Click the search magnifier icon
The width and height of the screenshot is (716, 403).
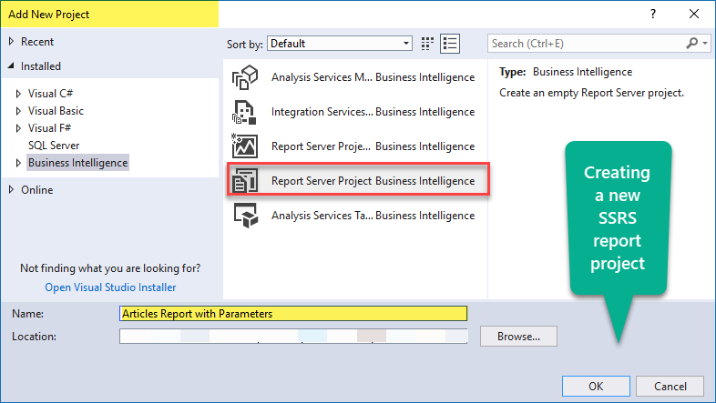pos(691,44)
